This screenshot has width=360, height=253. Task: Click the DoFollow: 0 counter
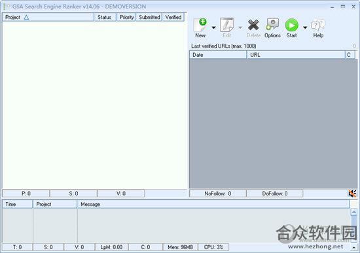(275, 194)
